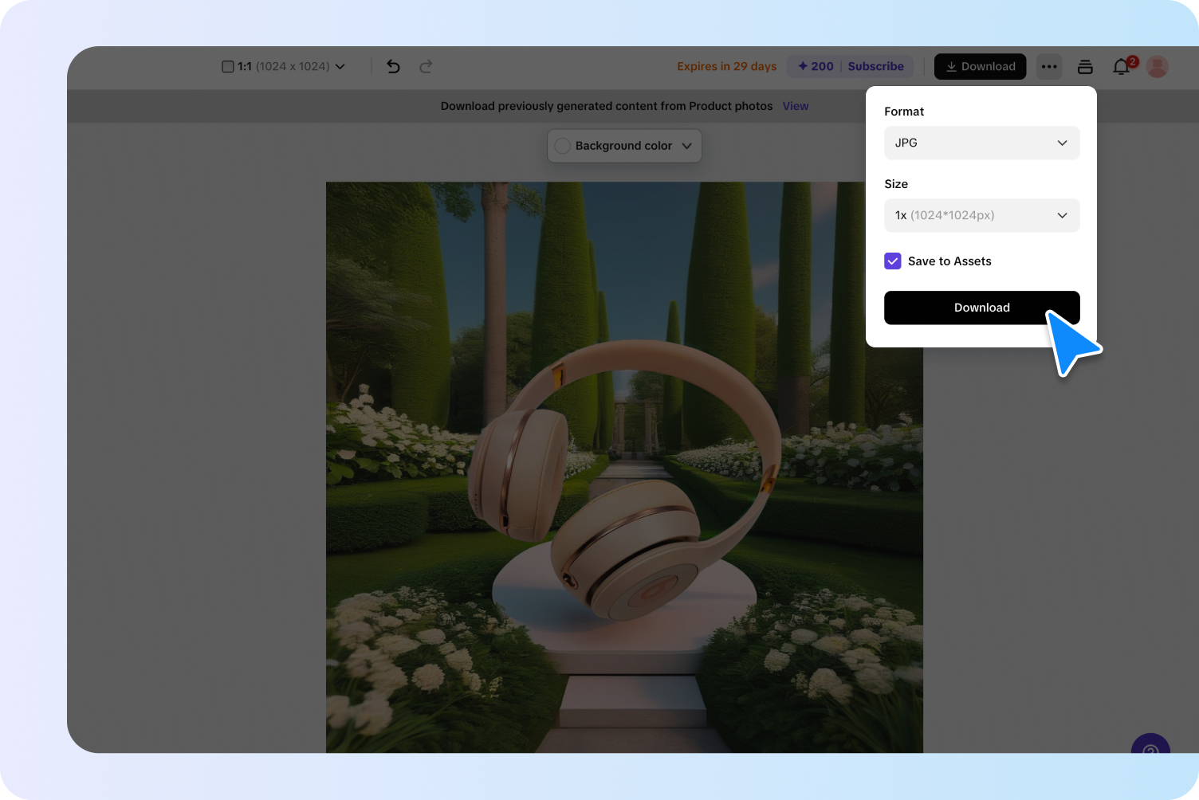1199x800 pixels.
Task: Click the View link in the banner
Action: coord(795,106)
